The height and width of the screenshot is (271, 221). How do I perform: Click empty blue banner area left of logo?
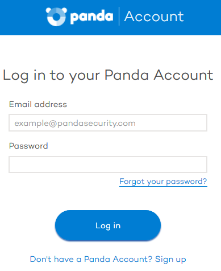22,17
